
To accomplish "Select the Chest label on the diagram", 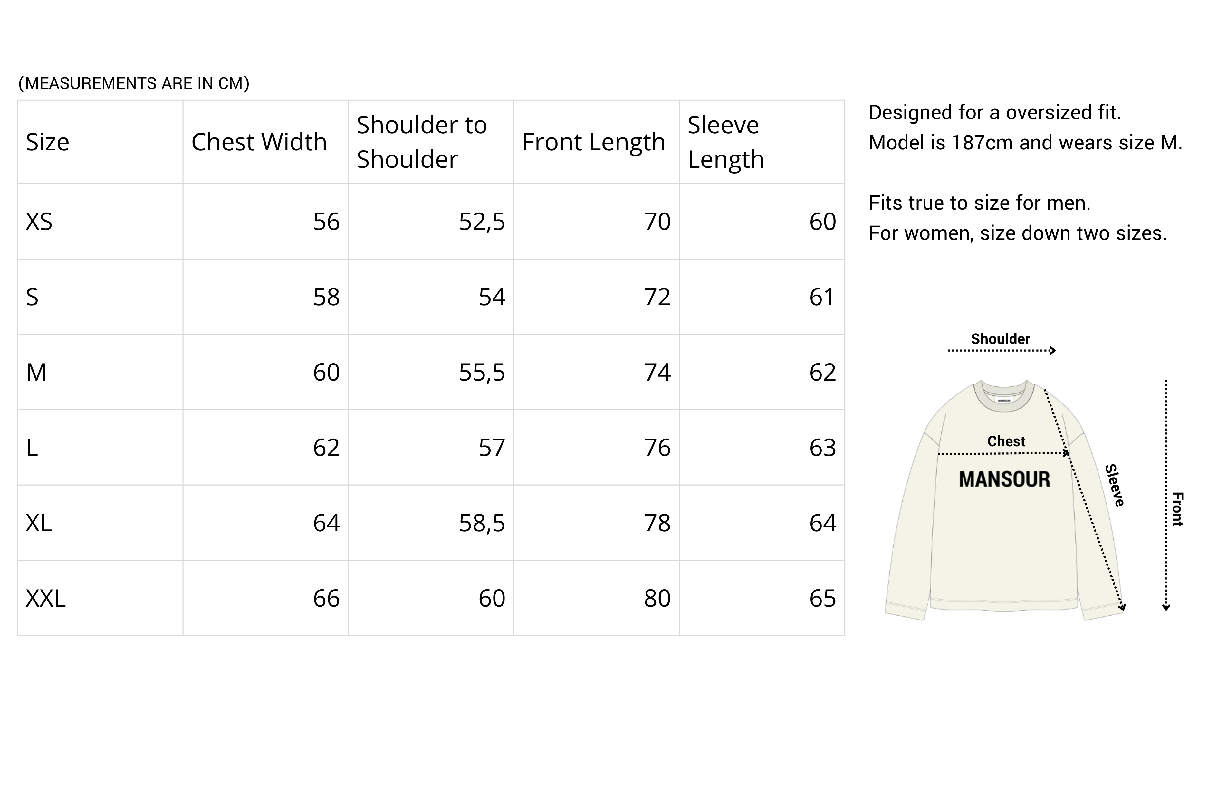I will pos(1006,441).
